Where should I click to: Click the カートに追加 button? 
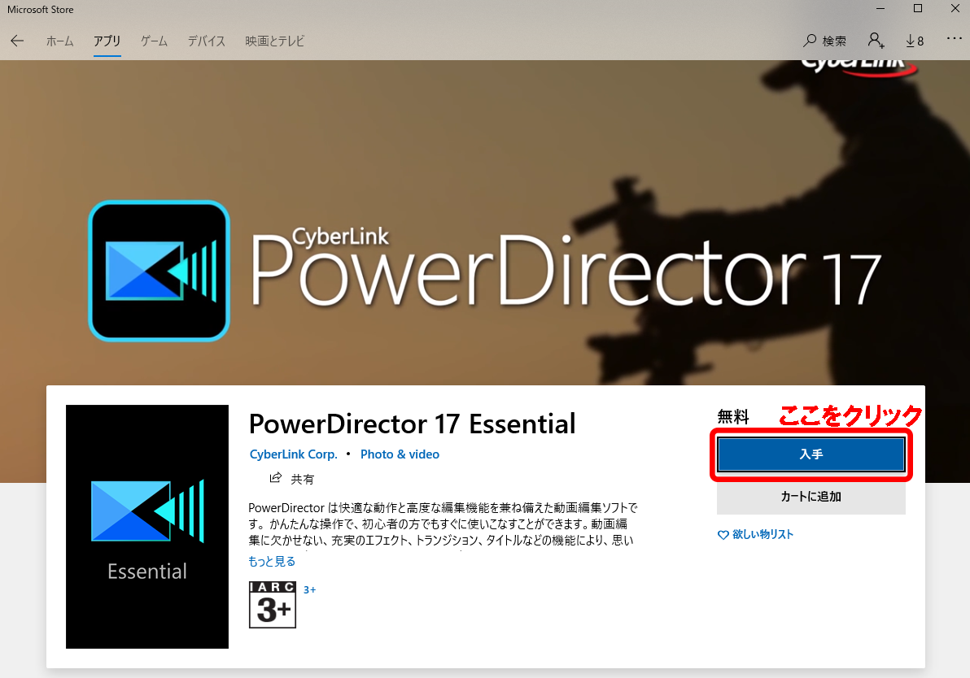pyautogui.click(x=811, y=497)
